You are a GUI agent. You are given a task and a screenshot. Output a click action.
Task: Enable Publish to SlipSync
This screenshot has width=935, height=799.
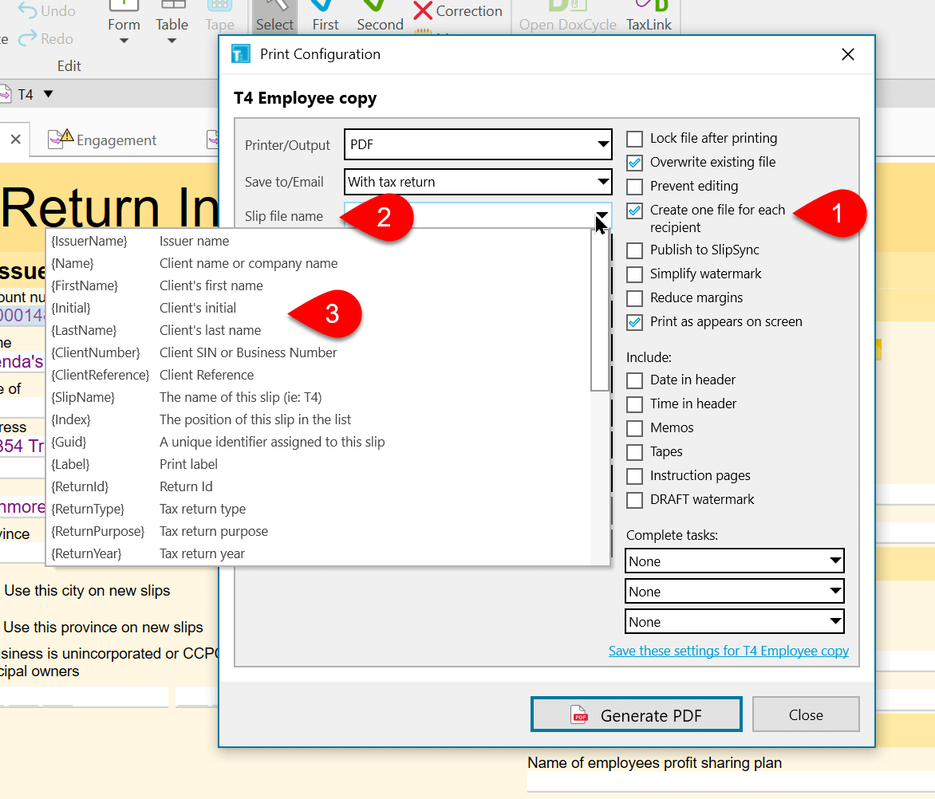[x=634, y=250]
